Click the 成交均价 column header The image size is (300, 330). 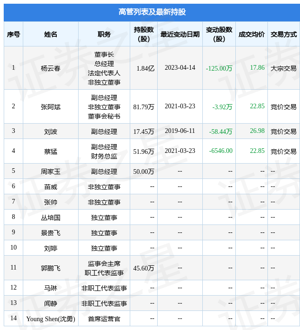pos(252,34)
